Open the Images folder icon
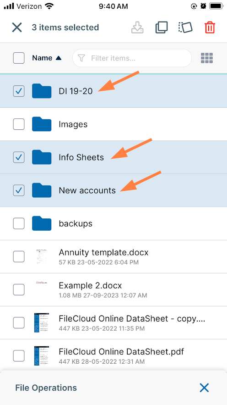This screenshot has height=405, width=227. tap(42, 124)
